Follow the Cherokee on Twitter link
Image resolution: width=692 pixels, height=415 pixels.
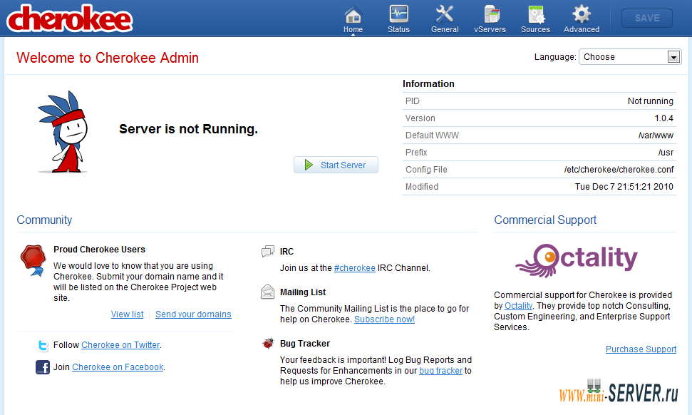point(120,345)
